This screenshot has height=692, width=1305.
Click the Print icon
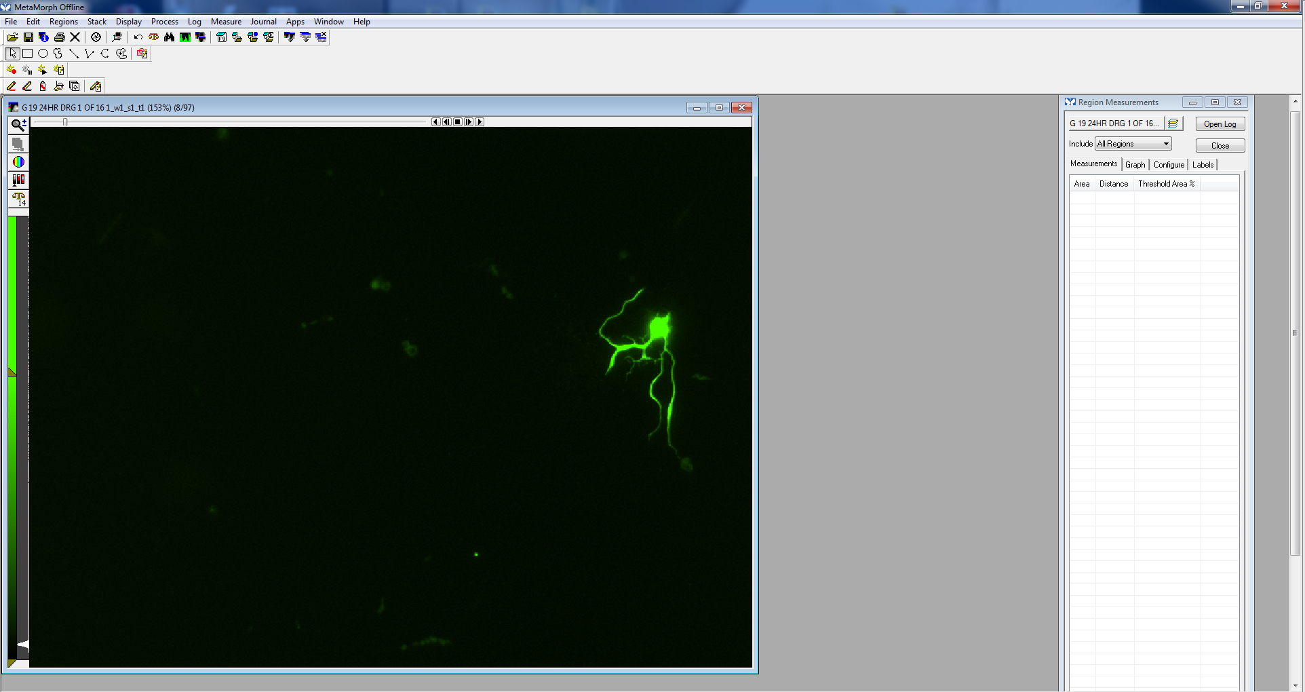[x=59, y=37]
